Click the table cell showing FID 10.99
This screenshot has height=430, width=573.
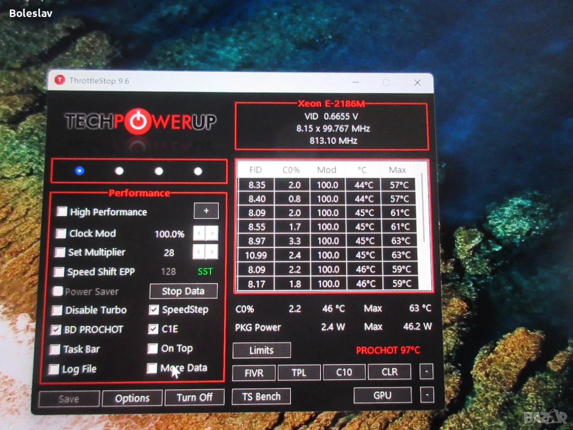tap(256, 255)
